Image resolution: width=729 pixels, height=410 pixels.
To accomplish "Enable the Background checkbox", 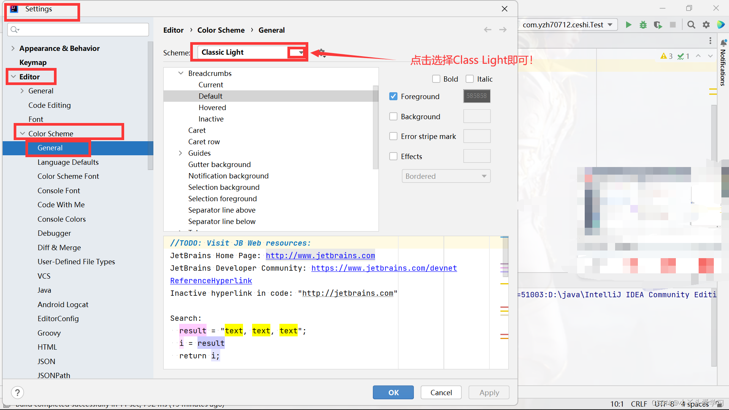I will point(393,116).
